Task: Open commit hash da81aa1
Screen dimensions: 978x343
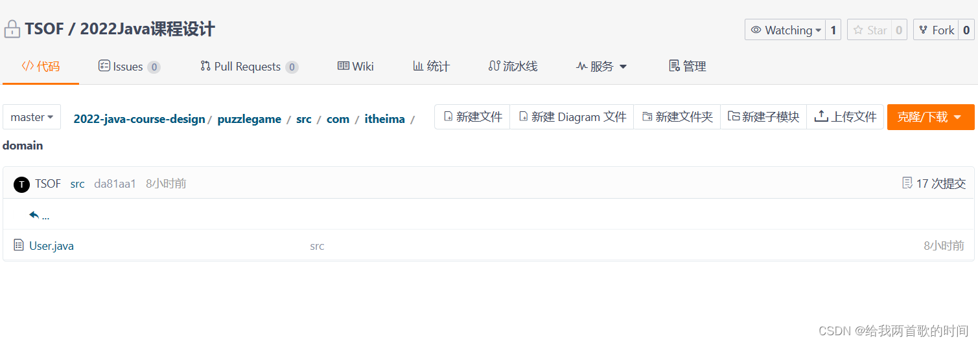Action: tap(115, 184)
